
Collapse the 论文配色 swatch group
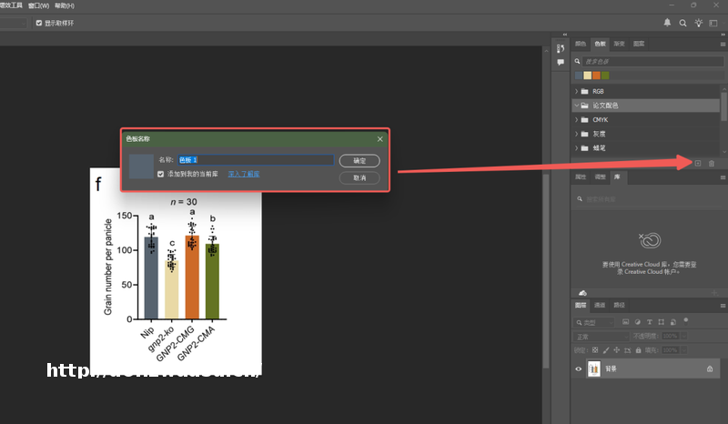577,106
